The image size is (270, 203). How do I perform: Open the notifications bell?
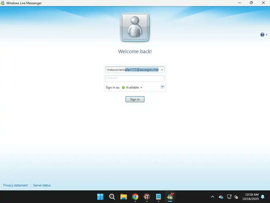(263, 197)
